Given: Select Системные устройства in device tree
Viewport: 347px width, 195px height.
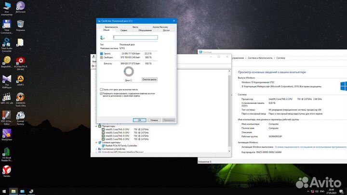Looking at the screenshot, I should coord(113,149).
